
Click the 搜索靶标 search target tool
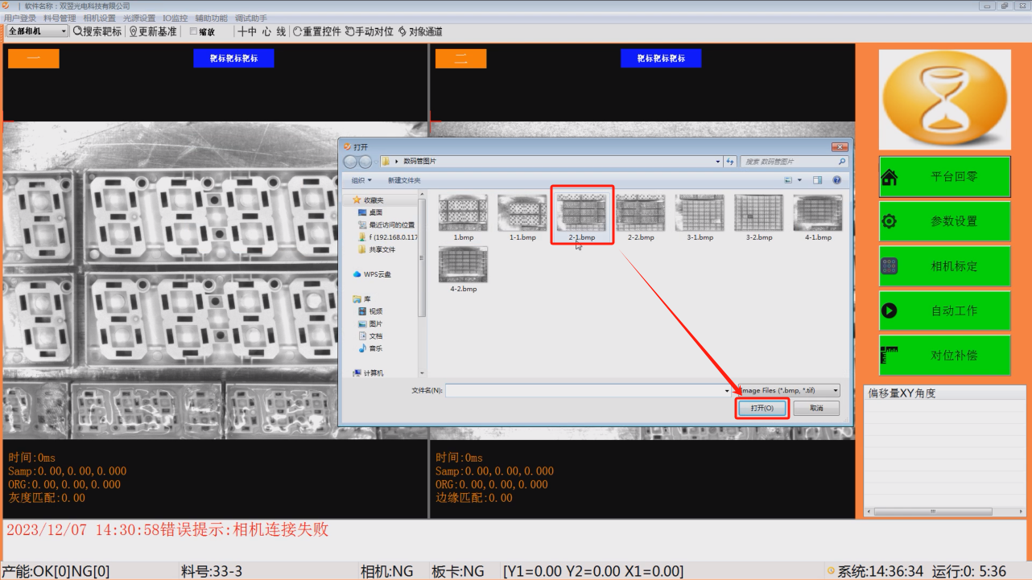pos(97,31)
